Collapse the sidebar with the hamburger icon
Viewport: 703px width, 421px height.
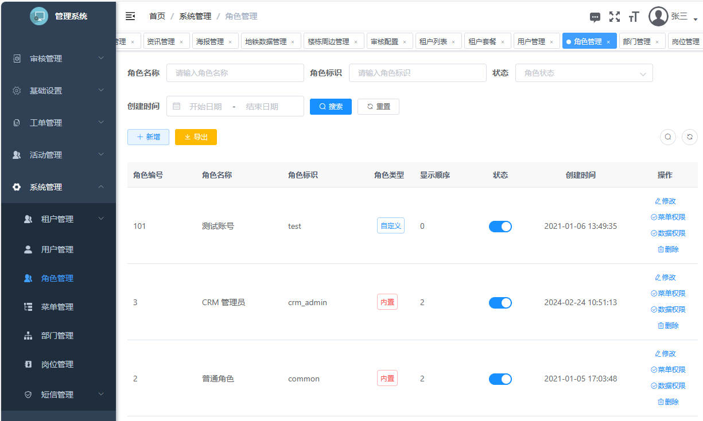point(130,16)
